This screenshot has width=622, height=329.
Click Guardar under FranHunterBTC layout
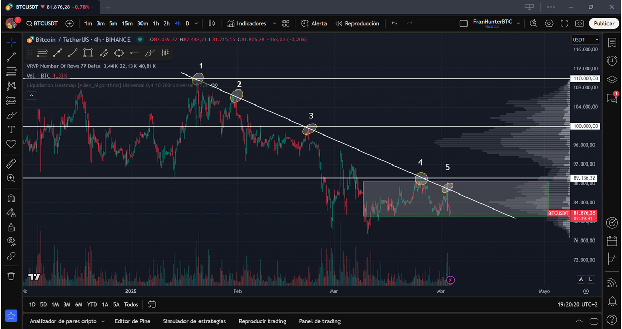click(492, 27)
